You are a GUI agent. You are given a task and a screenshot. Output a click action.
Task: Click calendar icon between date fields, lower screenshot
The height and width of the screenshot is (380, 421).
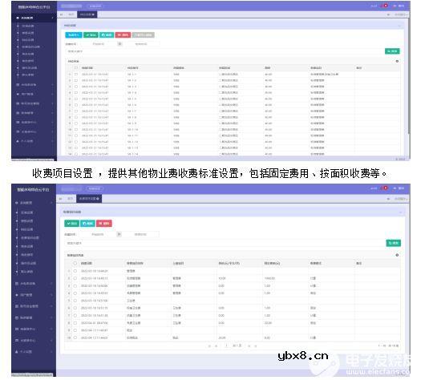click(x=119, y=234)
